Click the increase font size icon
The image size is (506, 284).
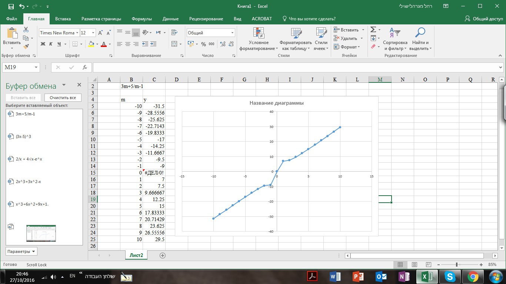point(101,33)
